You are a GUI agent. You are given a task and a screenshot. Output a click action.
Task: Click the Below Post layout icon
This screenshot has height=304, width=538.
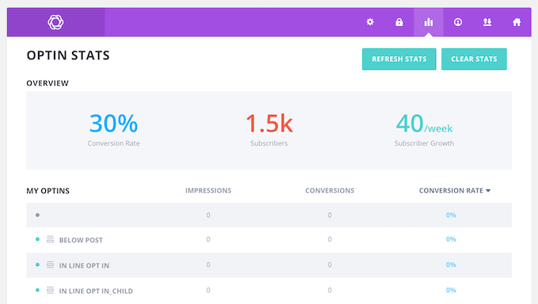[x=50, y=239]
